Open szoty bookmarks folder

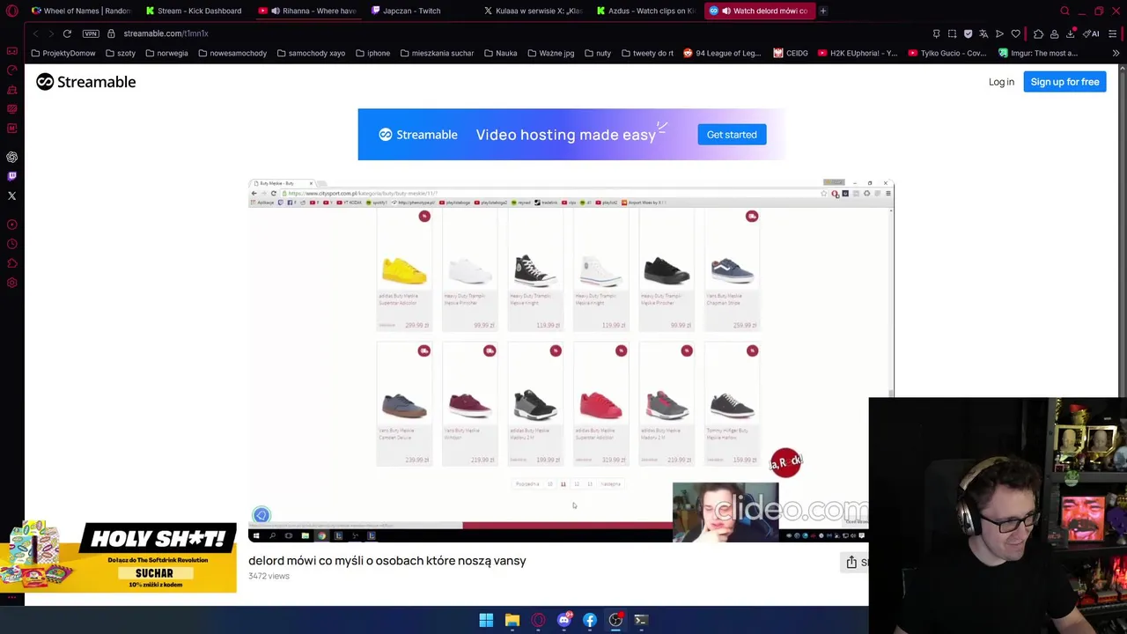[x=120, y=53]
